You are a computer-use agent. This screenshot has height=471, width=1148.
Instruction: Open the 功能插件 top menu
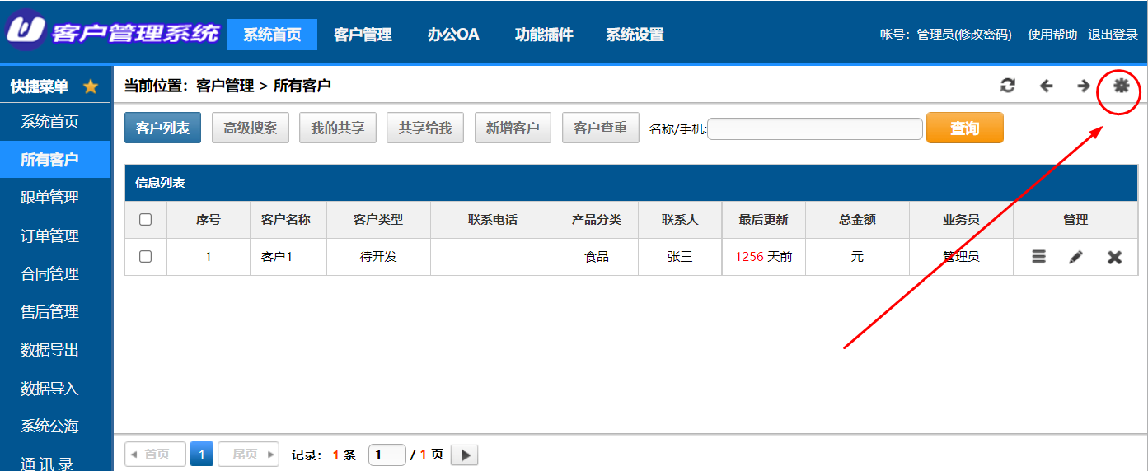(544, 35)
